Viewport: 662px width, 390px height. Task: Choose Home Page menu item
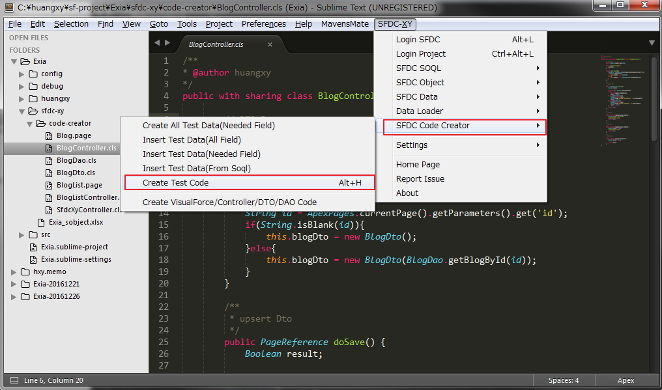click(461, 165)
